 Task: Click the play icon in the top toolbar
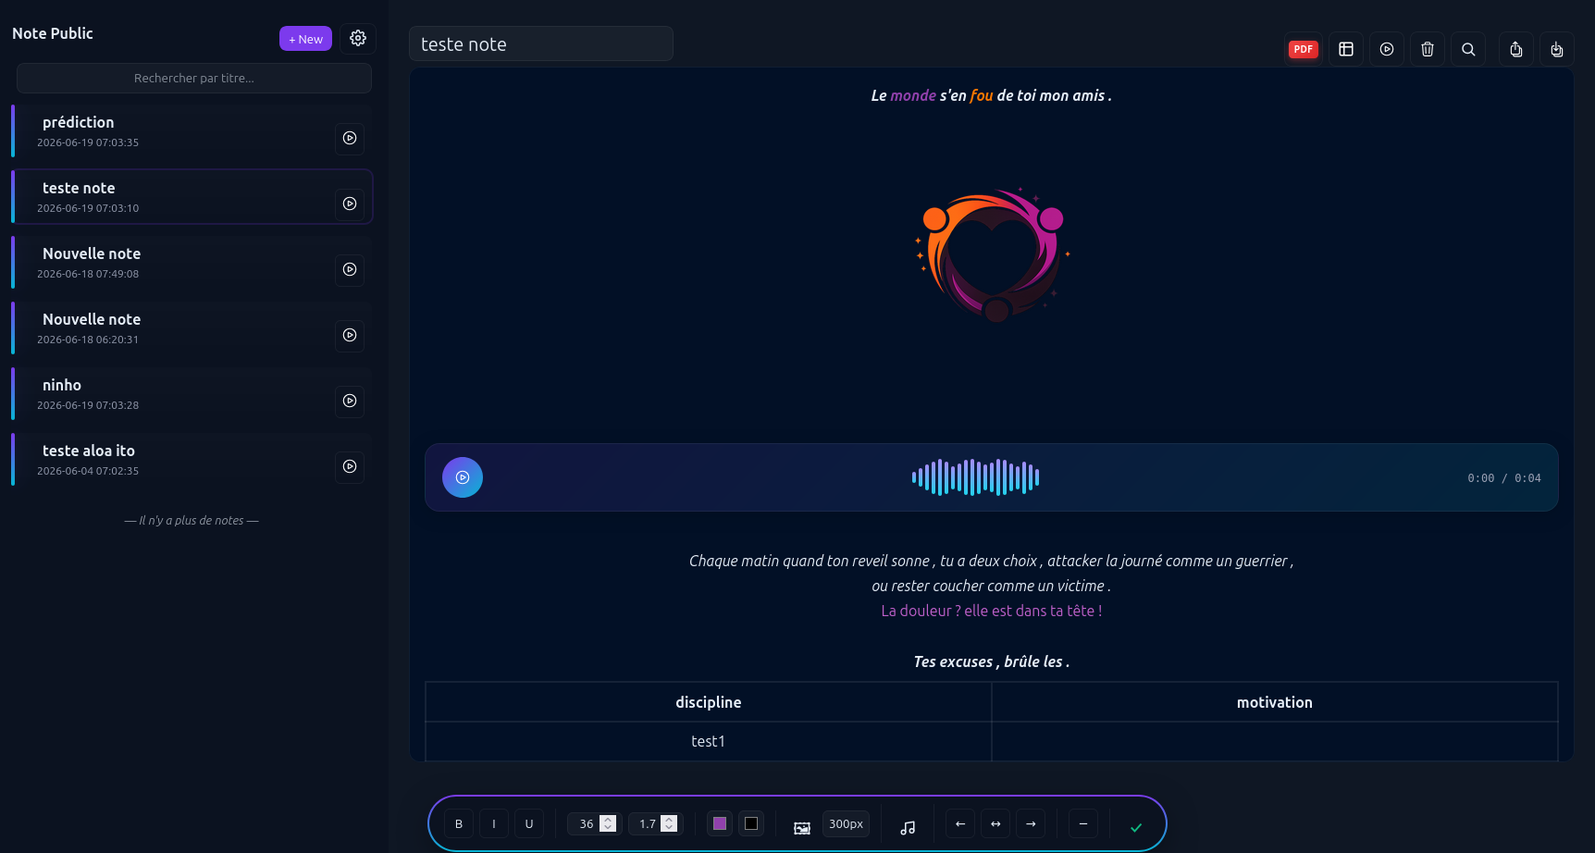click(1387, 49)
